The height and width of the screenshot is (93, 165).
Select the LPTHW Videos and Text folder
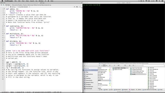coord(138,71)
